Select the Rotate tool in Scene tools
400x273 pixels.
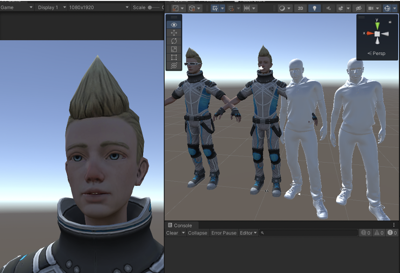coord(174,41)
